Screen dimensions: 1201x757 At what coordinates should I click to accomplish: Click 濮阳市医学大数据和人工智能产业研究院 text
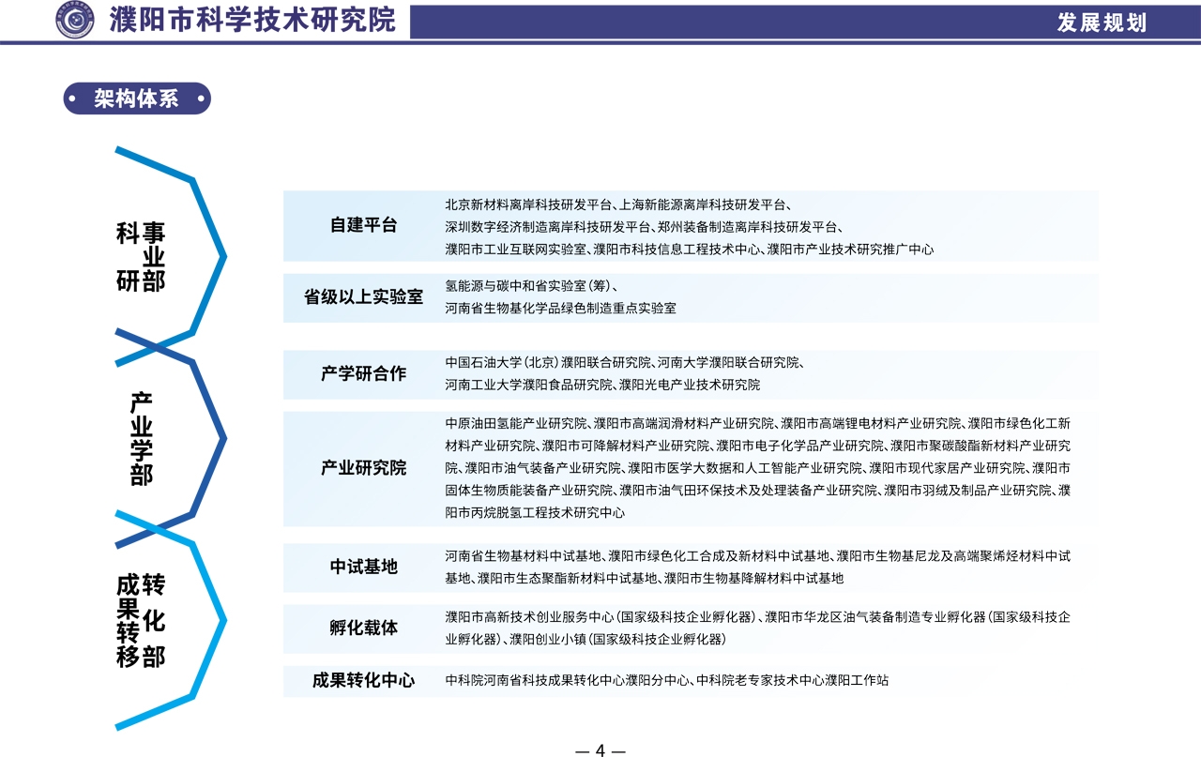[745, 468]
